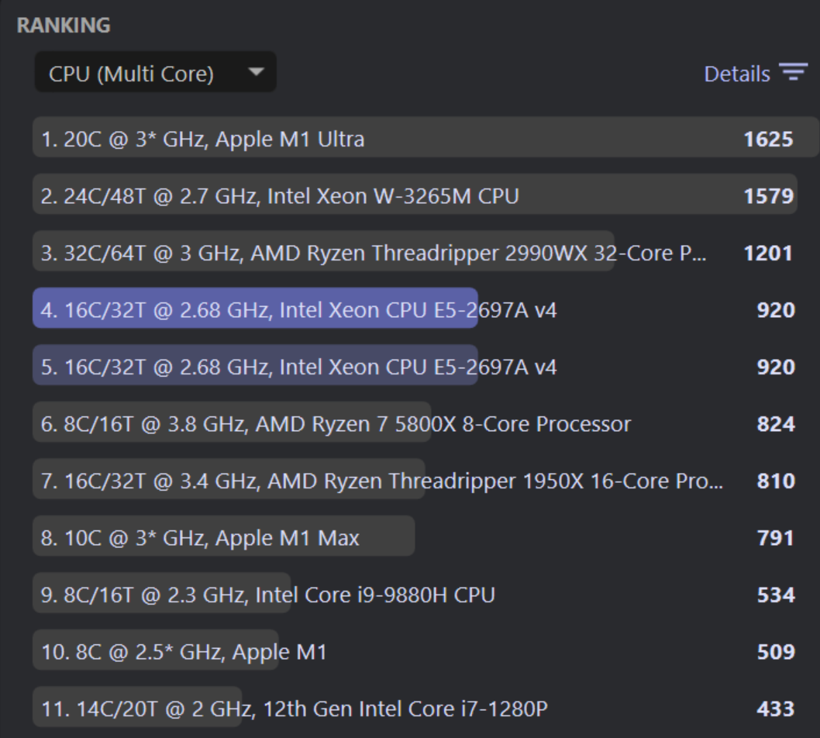Select the 12th Gen Core i7-1280P row
Screen dimensions: 820x738
(x=415, y=707)
